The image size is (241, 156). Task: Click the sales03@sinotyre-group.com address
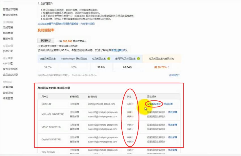pyautogui.click(x=103, y=112)
